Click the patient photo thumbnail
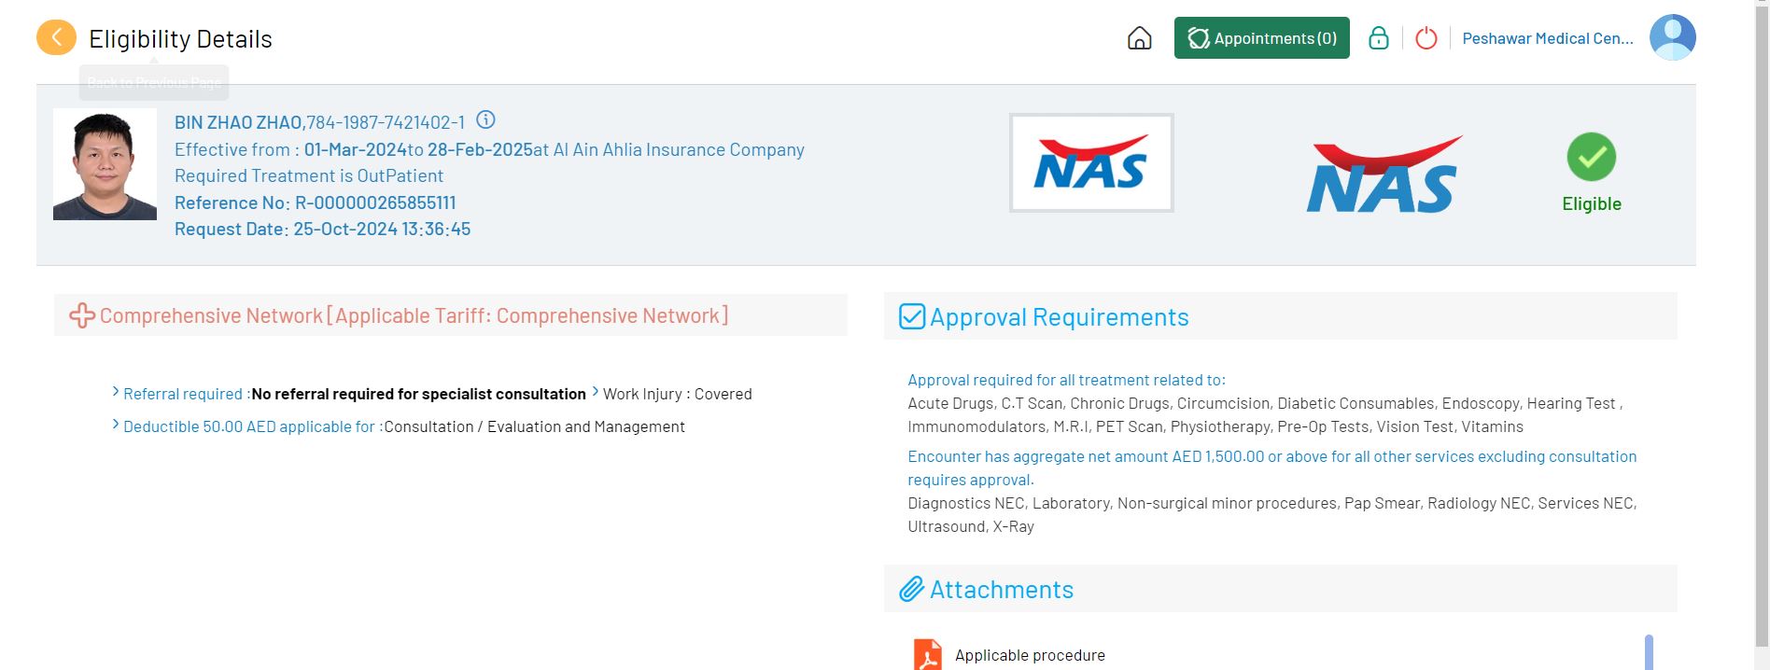Image resolution: width=1770 pixels, height=670 pixels. [105, 165]
